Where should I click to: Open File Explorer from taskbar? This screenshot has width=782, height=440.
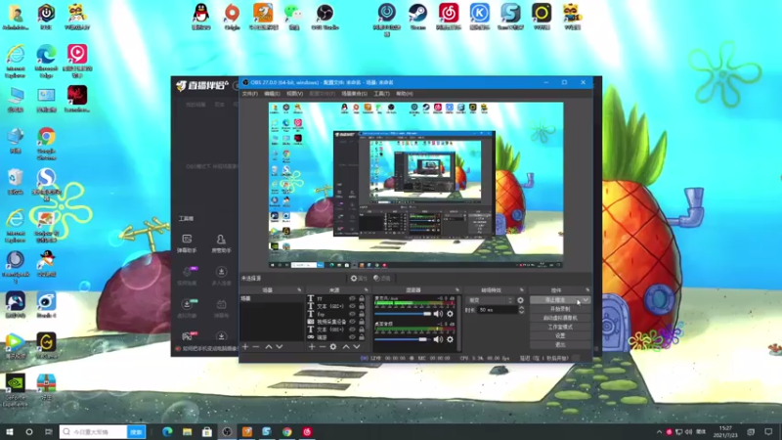point(187,432)
